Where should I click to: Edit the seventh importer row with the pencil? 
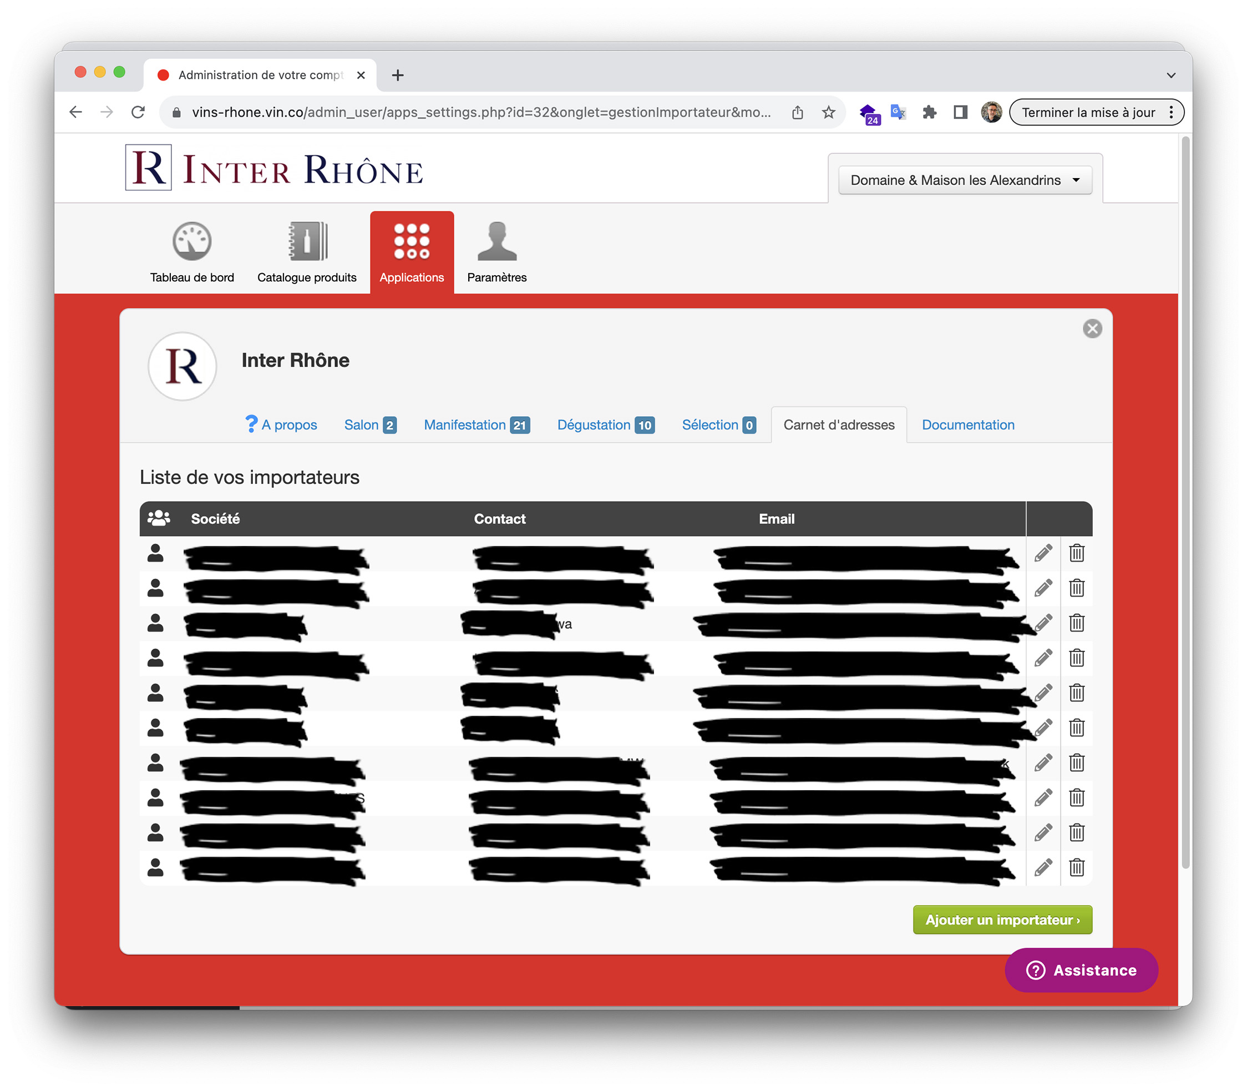(1043, 762)
